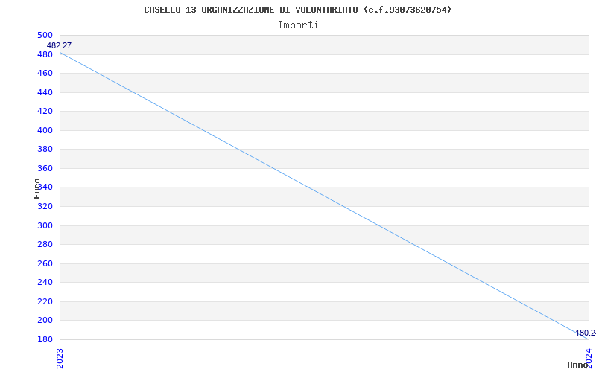Click the 2023 x-axis label
596x372 pixels.
coord(60,359)
